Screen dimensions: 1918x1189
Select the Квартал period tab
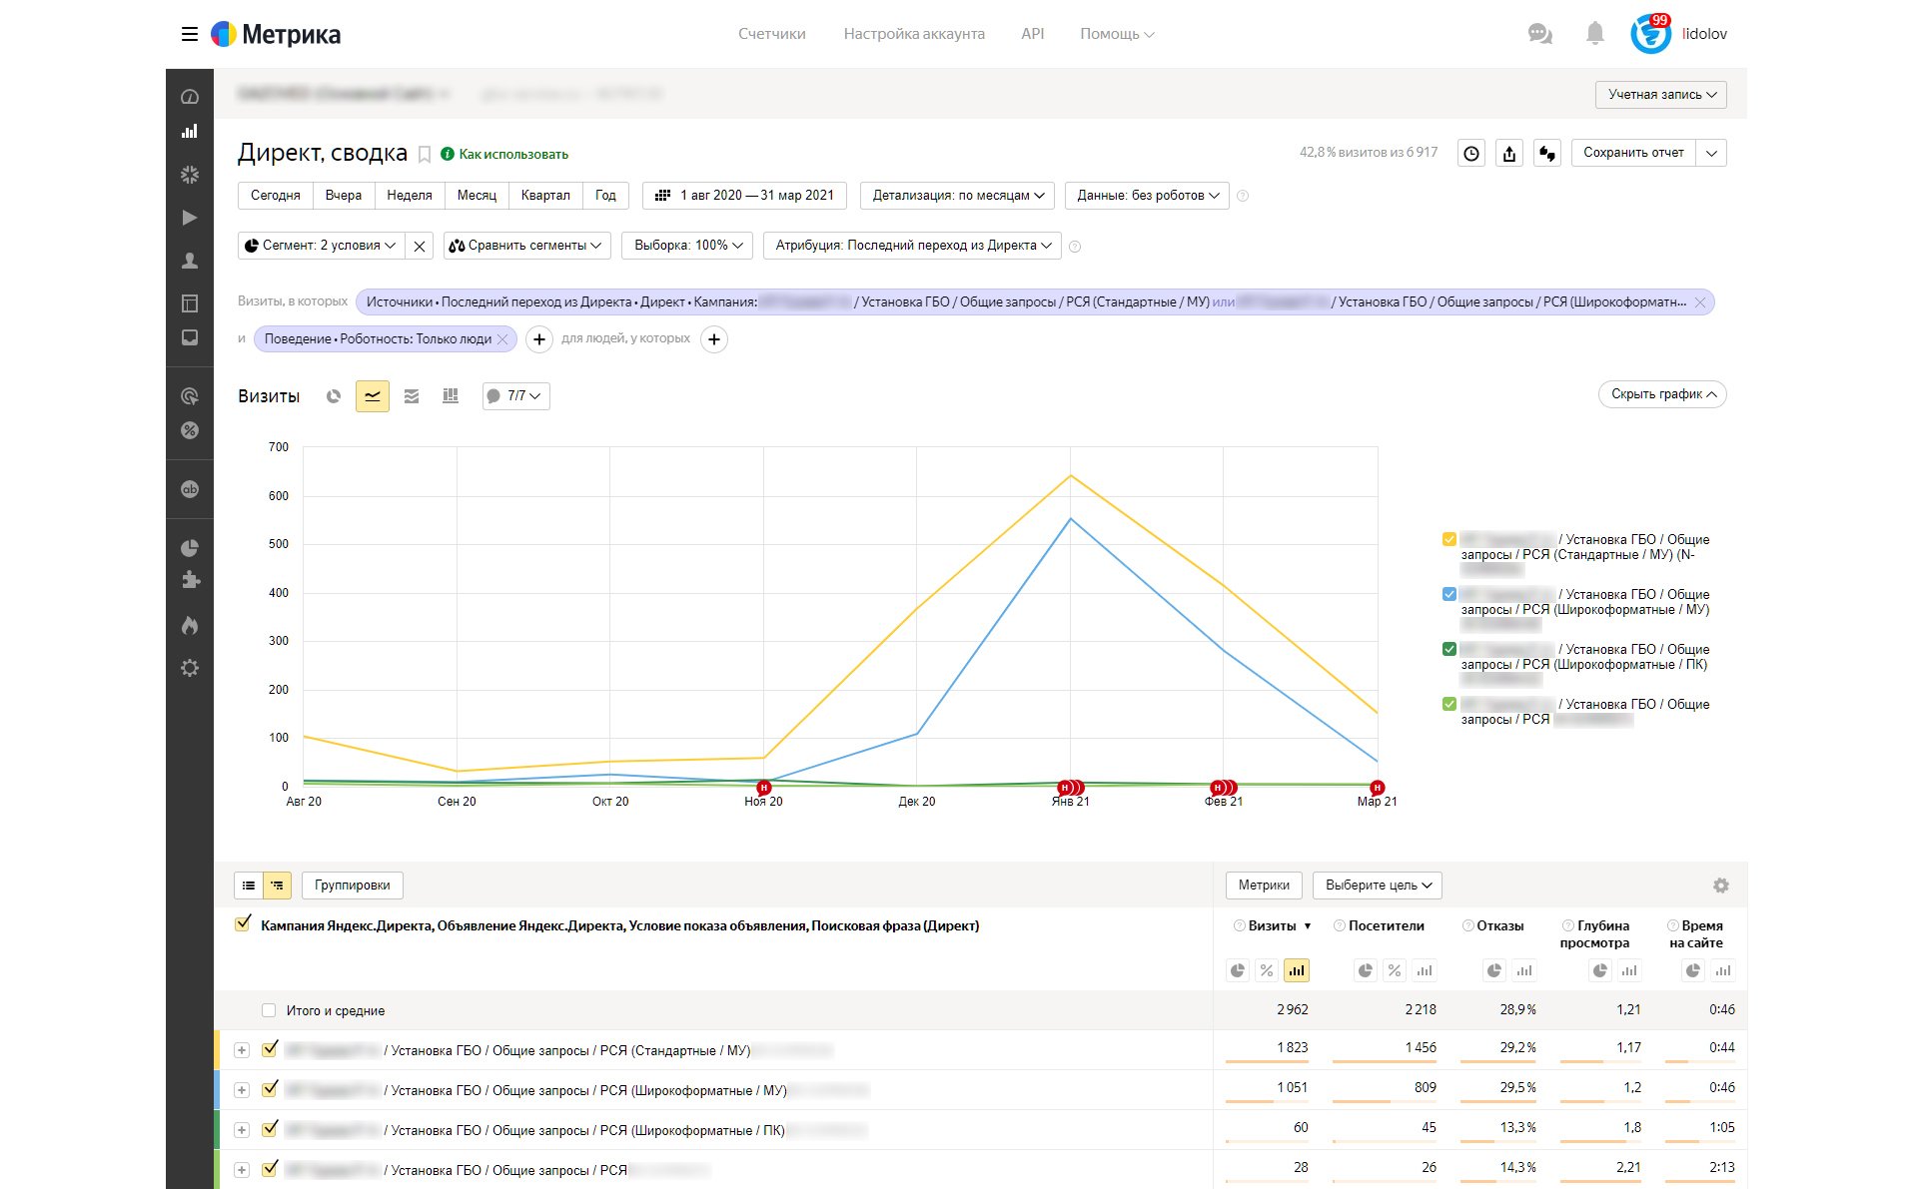point(544,196)
